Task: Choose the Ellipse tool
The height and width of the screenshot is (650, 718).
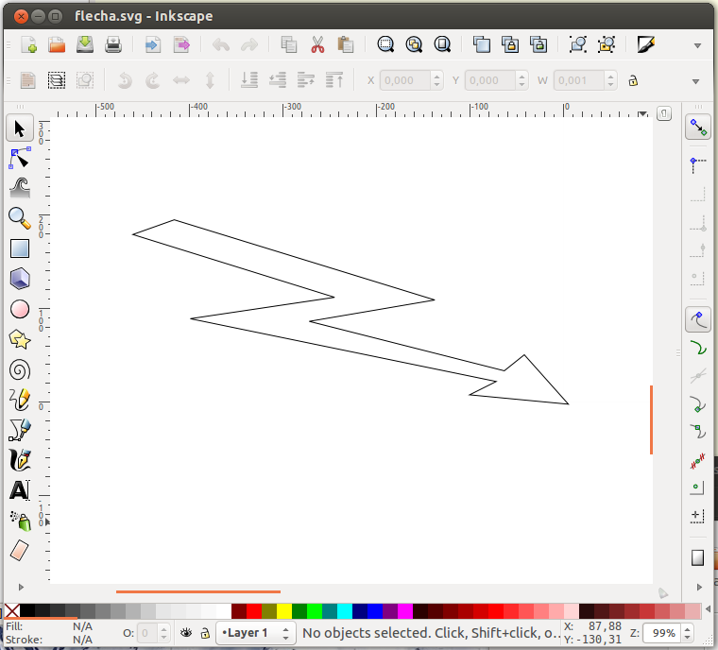Action: 19,309
